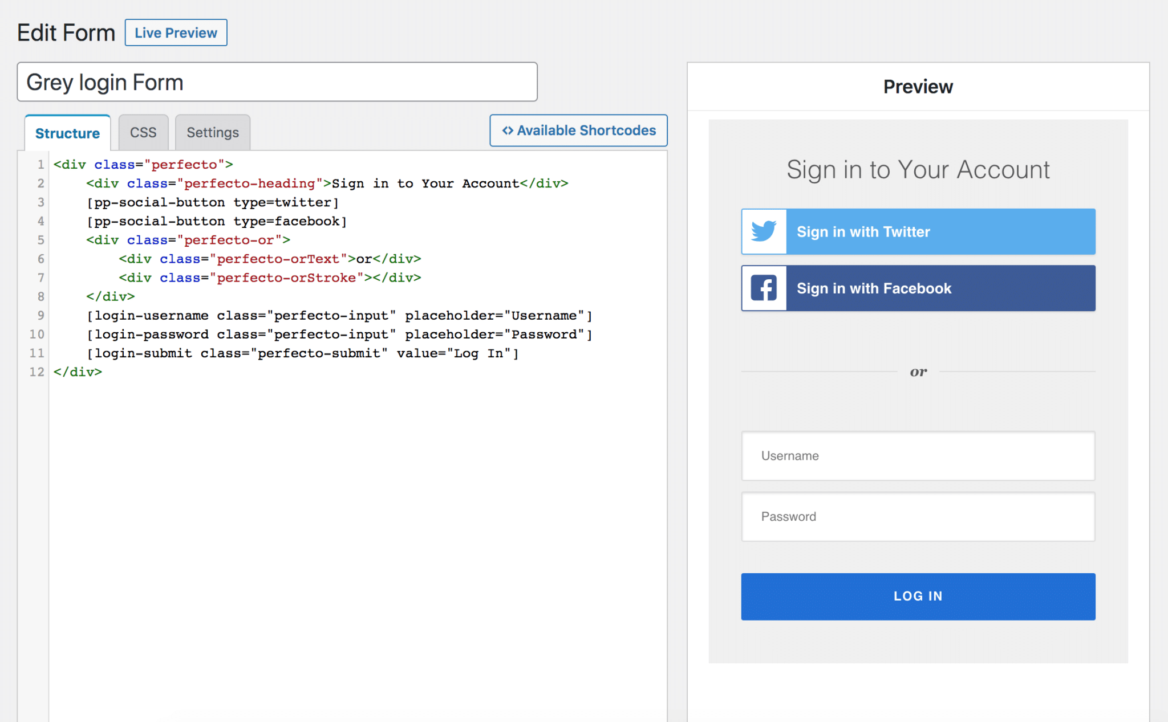This screenshot has height=722, width=1168.
Task: Click the perfecto-orText code line
Action: coord(270,259)
